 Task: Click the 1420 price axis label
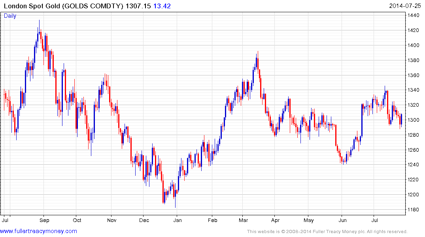[414, 30]
